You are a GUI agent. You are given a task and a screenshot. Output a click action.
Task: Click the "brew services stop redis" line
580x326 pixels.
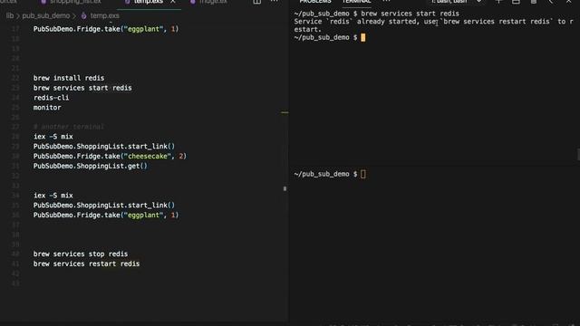[81, 254]
